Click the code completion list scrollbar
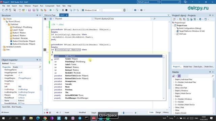Image resolution: width=216 pixels, height=121 pixels. (164, 77)
